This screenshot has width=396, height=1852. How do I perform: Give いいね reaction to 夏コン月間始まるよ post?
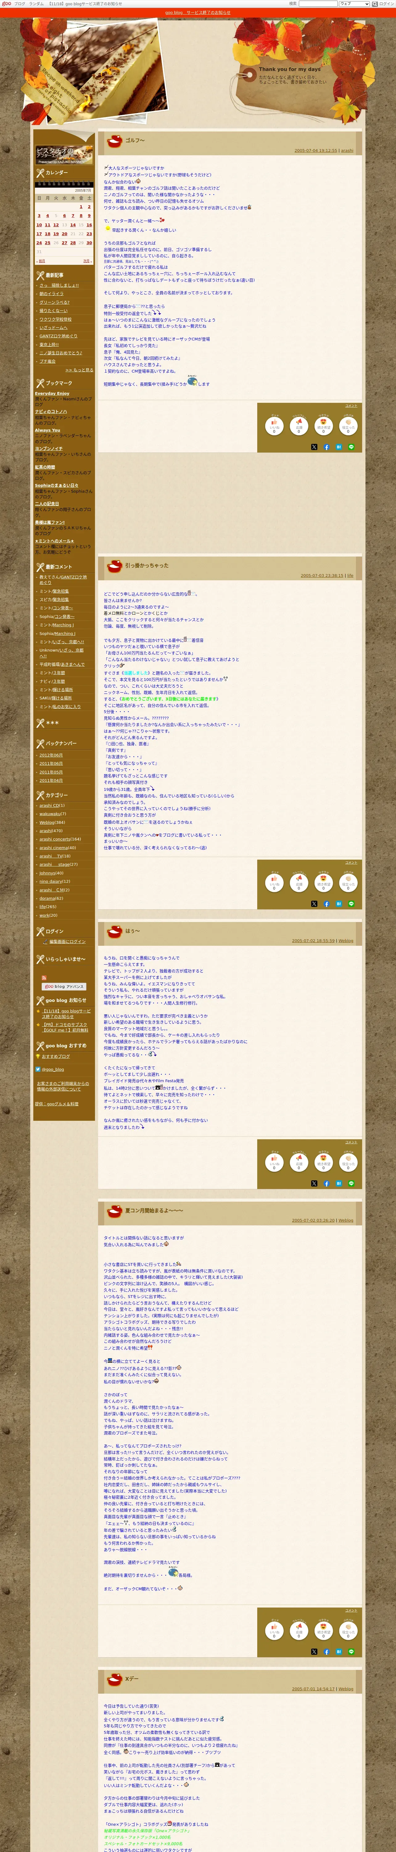[274, 1631]
